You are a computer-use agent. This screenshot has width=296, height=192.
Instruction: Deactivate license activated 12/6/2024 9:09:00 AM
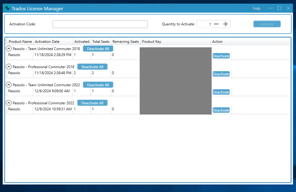coord(221,92)
